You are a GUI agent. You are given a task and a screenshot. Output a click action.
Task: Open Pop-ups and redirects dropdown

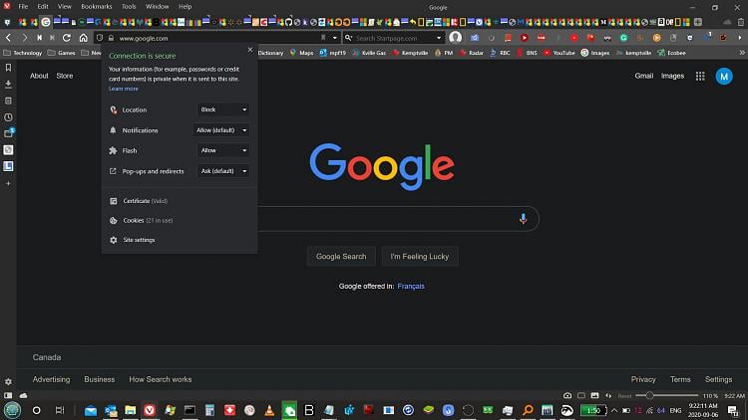click(x=223, y=171)
